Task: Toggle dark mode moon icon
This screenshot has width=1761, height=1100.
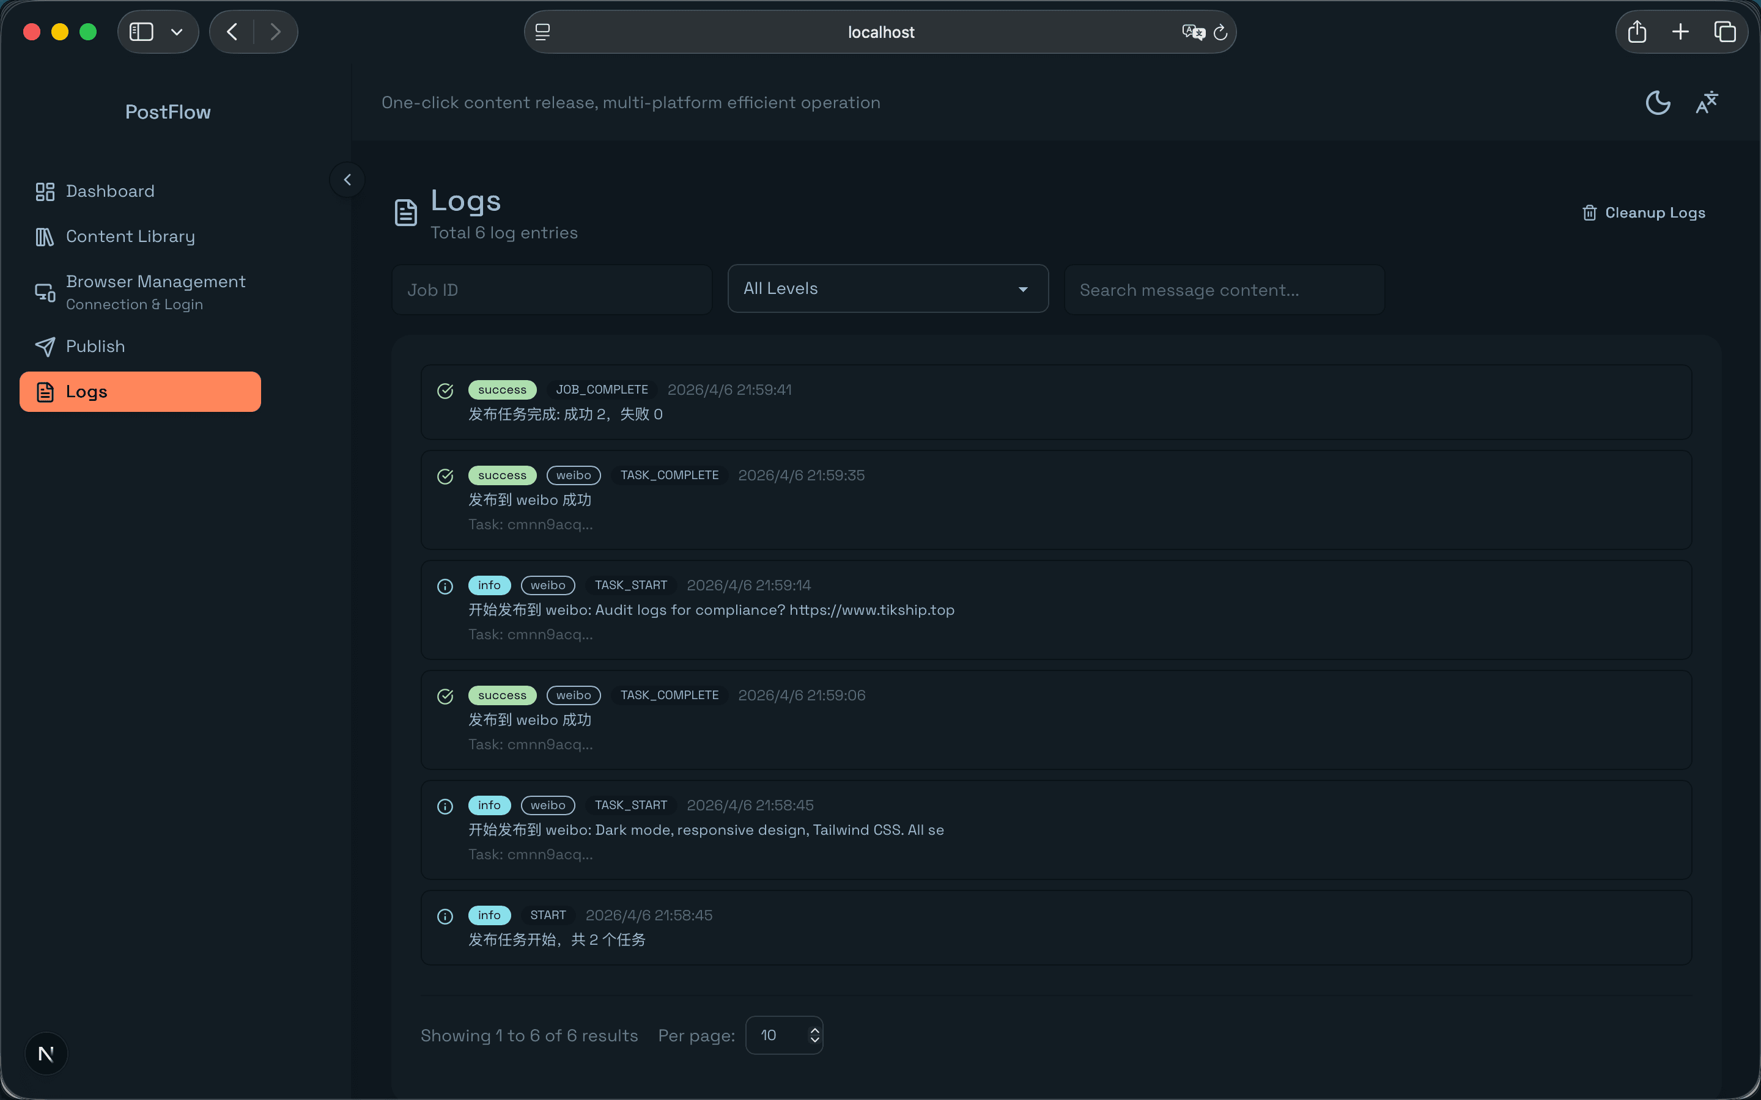Action: coord(1657,103)
